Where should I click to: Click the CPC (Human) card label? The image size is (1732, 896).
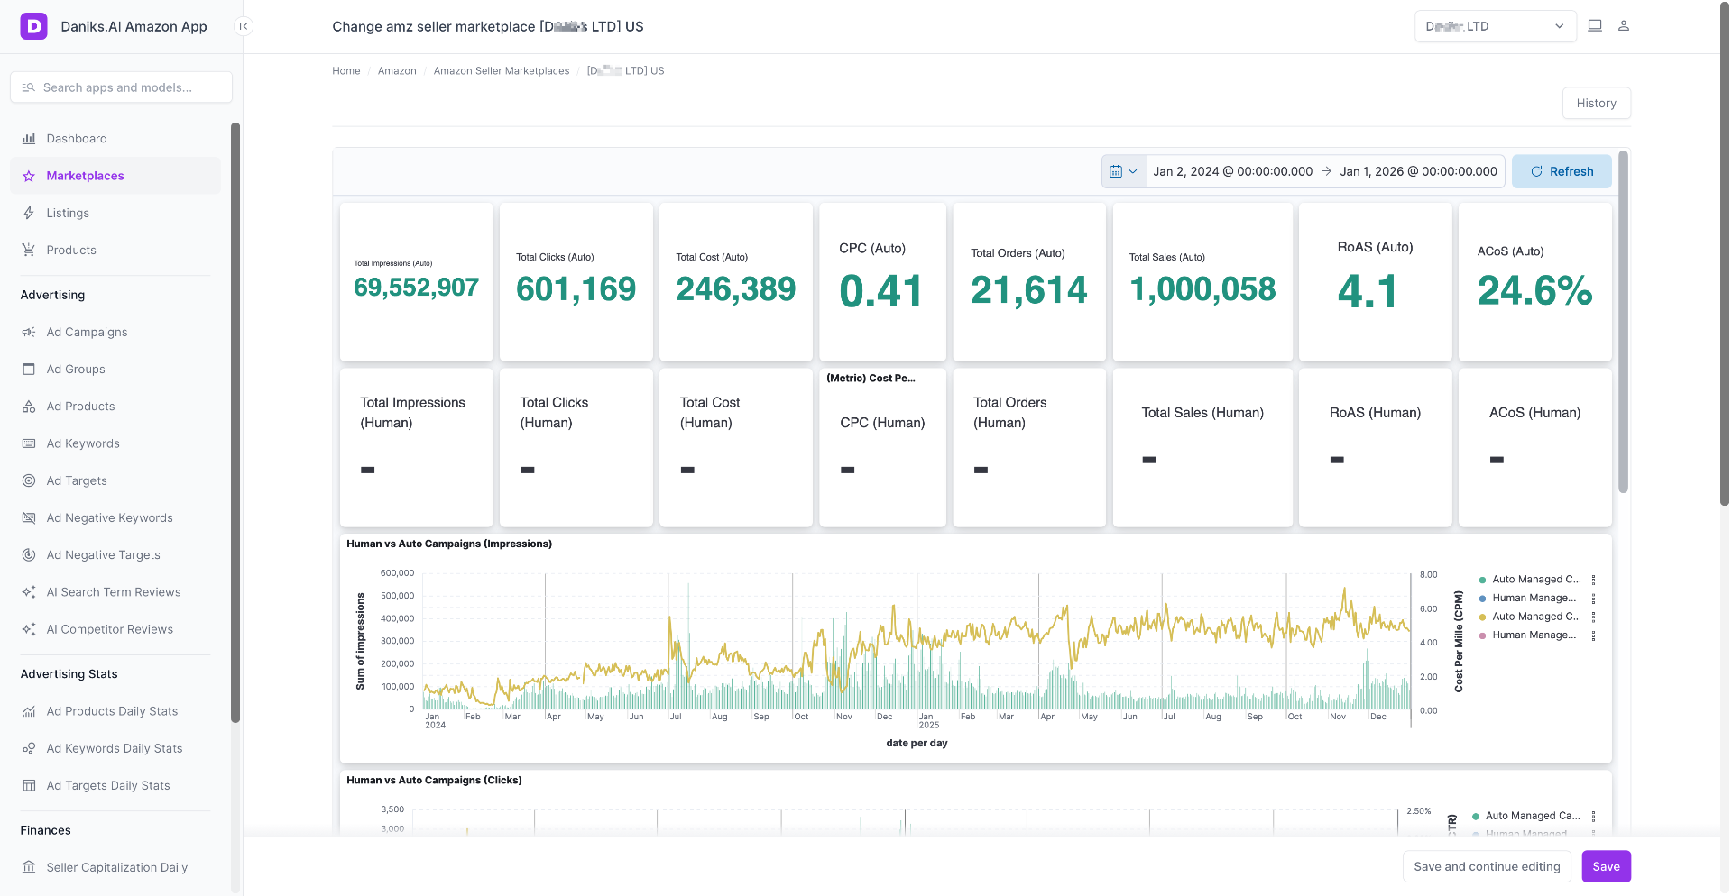point(882,423)
